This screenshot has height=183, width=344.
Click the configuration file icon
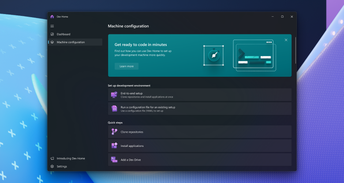(x=114, y=108)
